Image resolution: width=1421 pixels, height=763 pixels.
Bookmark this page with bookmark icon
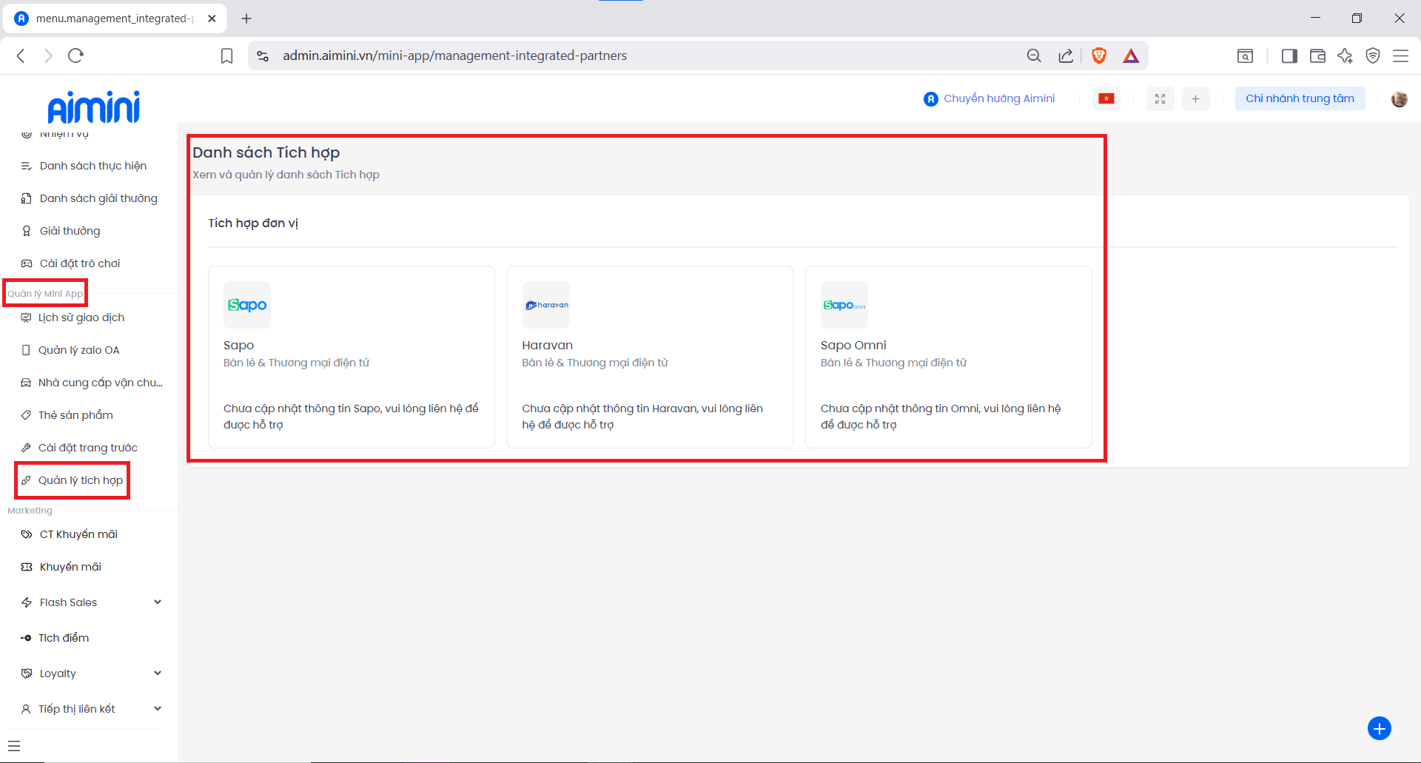point(226,56)
